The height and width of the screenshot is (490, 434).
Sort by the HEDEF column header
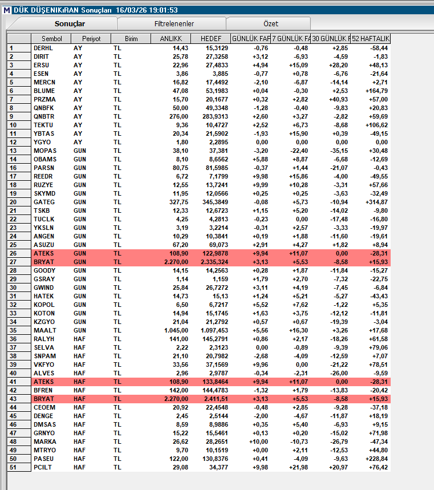210,39
